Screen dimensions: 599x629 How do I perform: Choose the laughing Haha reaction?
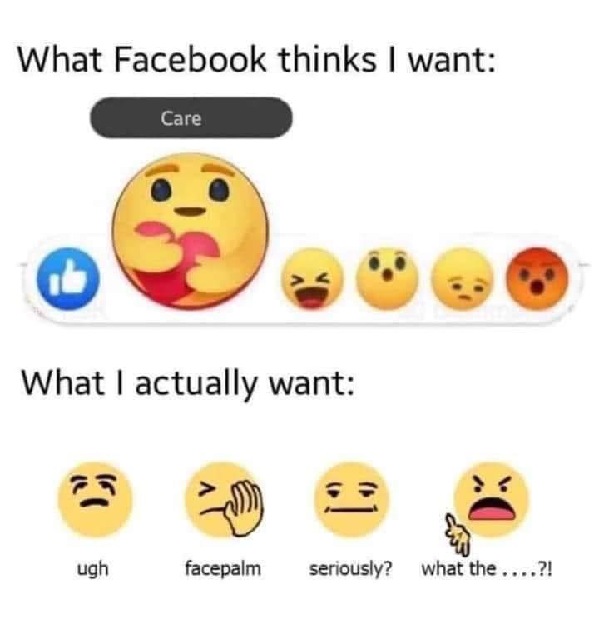(x=314, y=279)
